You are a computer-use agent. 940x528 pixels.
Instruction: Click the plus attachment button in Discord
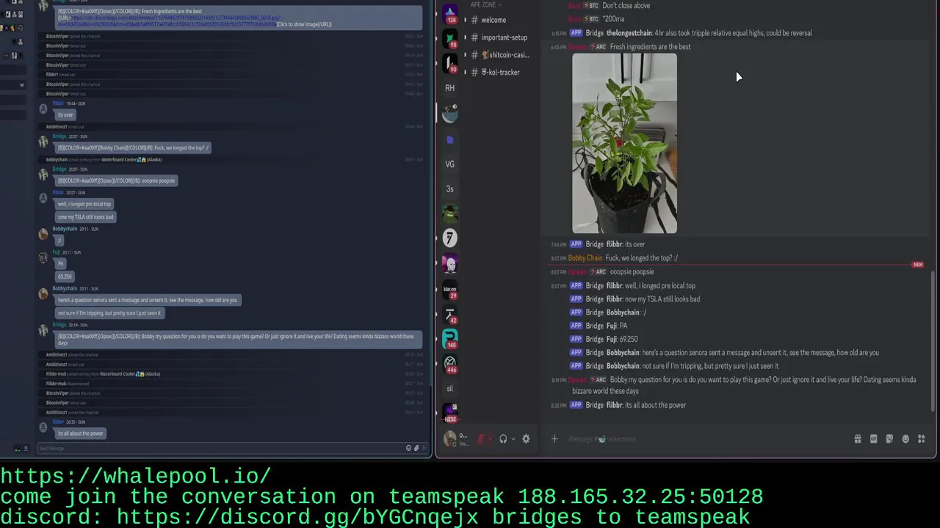[x=554, y=439]
